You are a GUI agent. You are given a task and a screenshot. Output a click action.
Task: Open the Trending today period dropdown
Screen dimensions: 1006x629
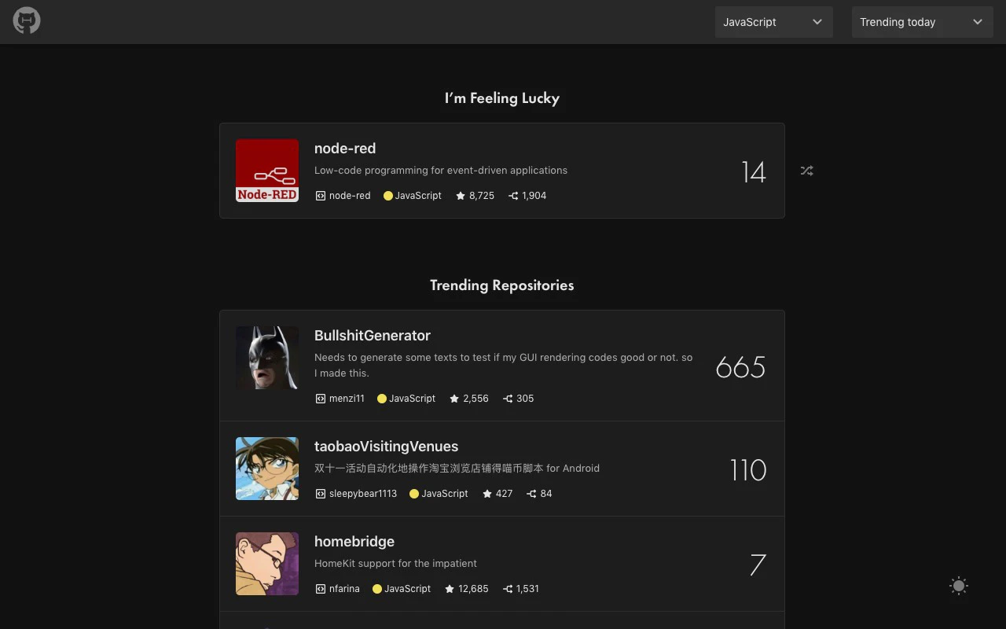point(921,22)
